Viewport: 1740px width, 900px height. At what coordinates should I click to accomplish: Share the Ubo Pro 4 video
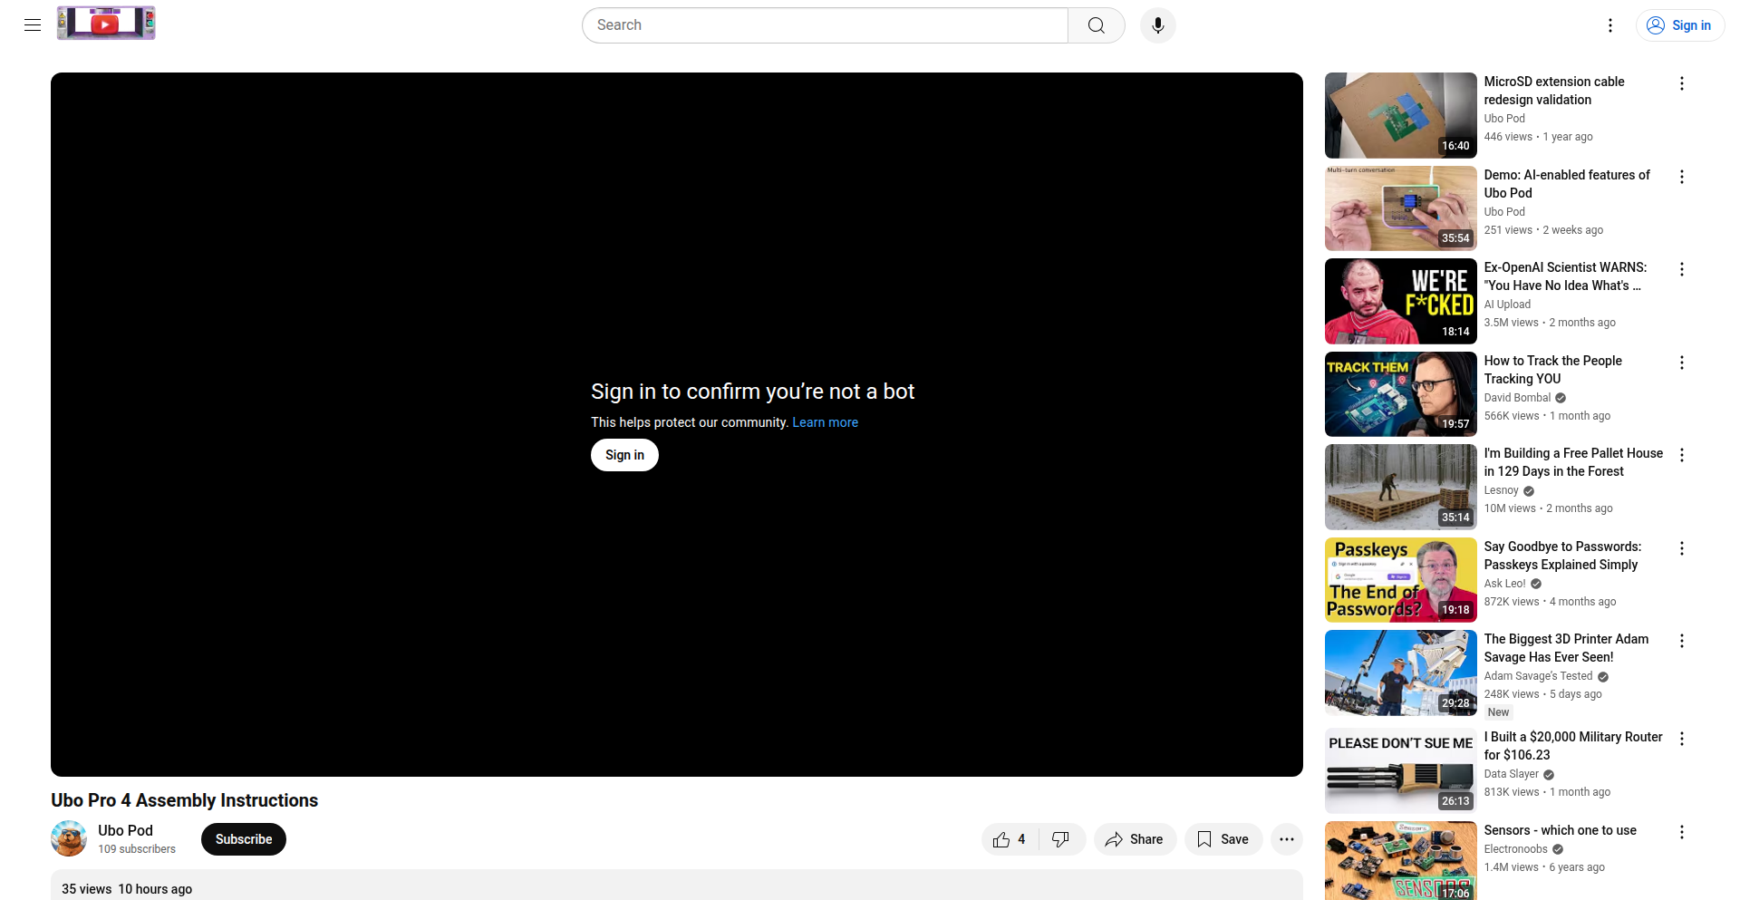point(1135,839)
